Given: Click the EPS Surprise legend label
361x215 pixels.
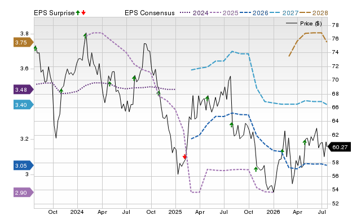Looking at the screenshot, I should click(54, 13).
